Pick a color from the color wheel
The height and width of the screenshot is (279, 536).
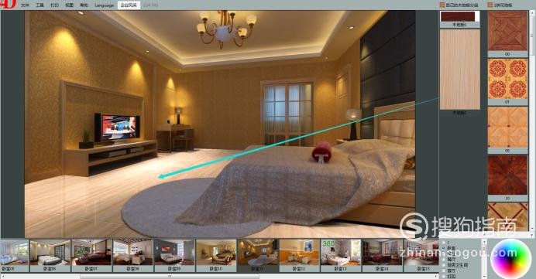tap(510, 258)
